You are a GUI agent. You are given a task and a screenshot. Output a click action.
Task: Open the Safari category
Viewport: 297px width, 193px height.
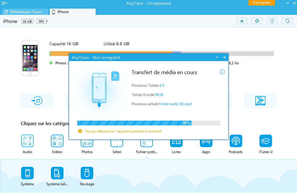(x=117, y=143)
